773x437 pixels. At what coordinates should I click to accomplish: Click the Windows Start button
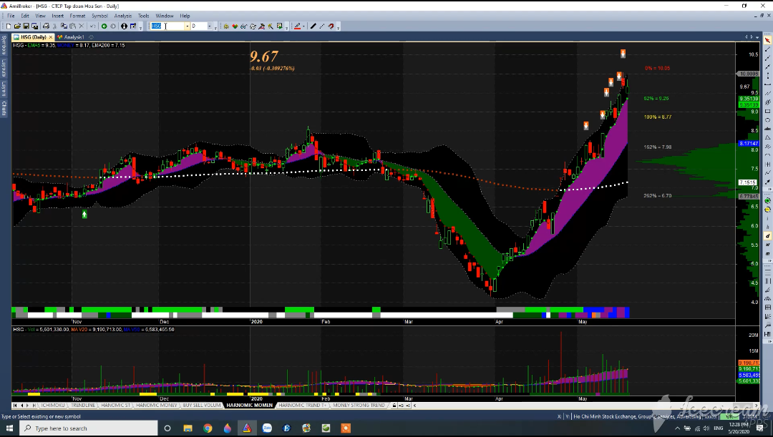pyautogui.click(x=9, y=428)
